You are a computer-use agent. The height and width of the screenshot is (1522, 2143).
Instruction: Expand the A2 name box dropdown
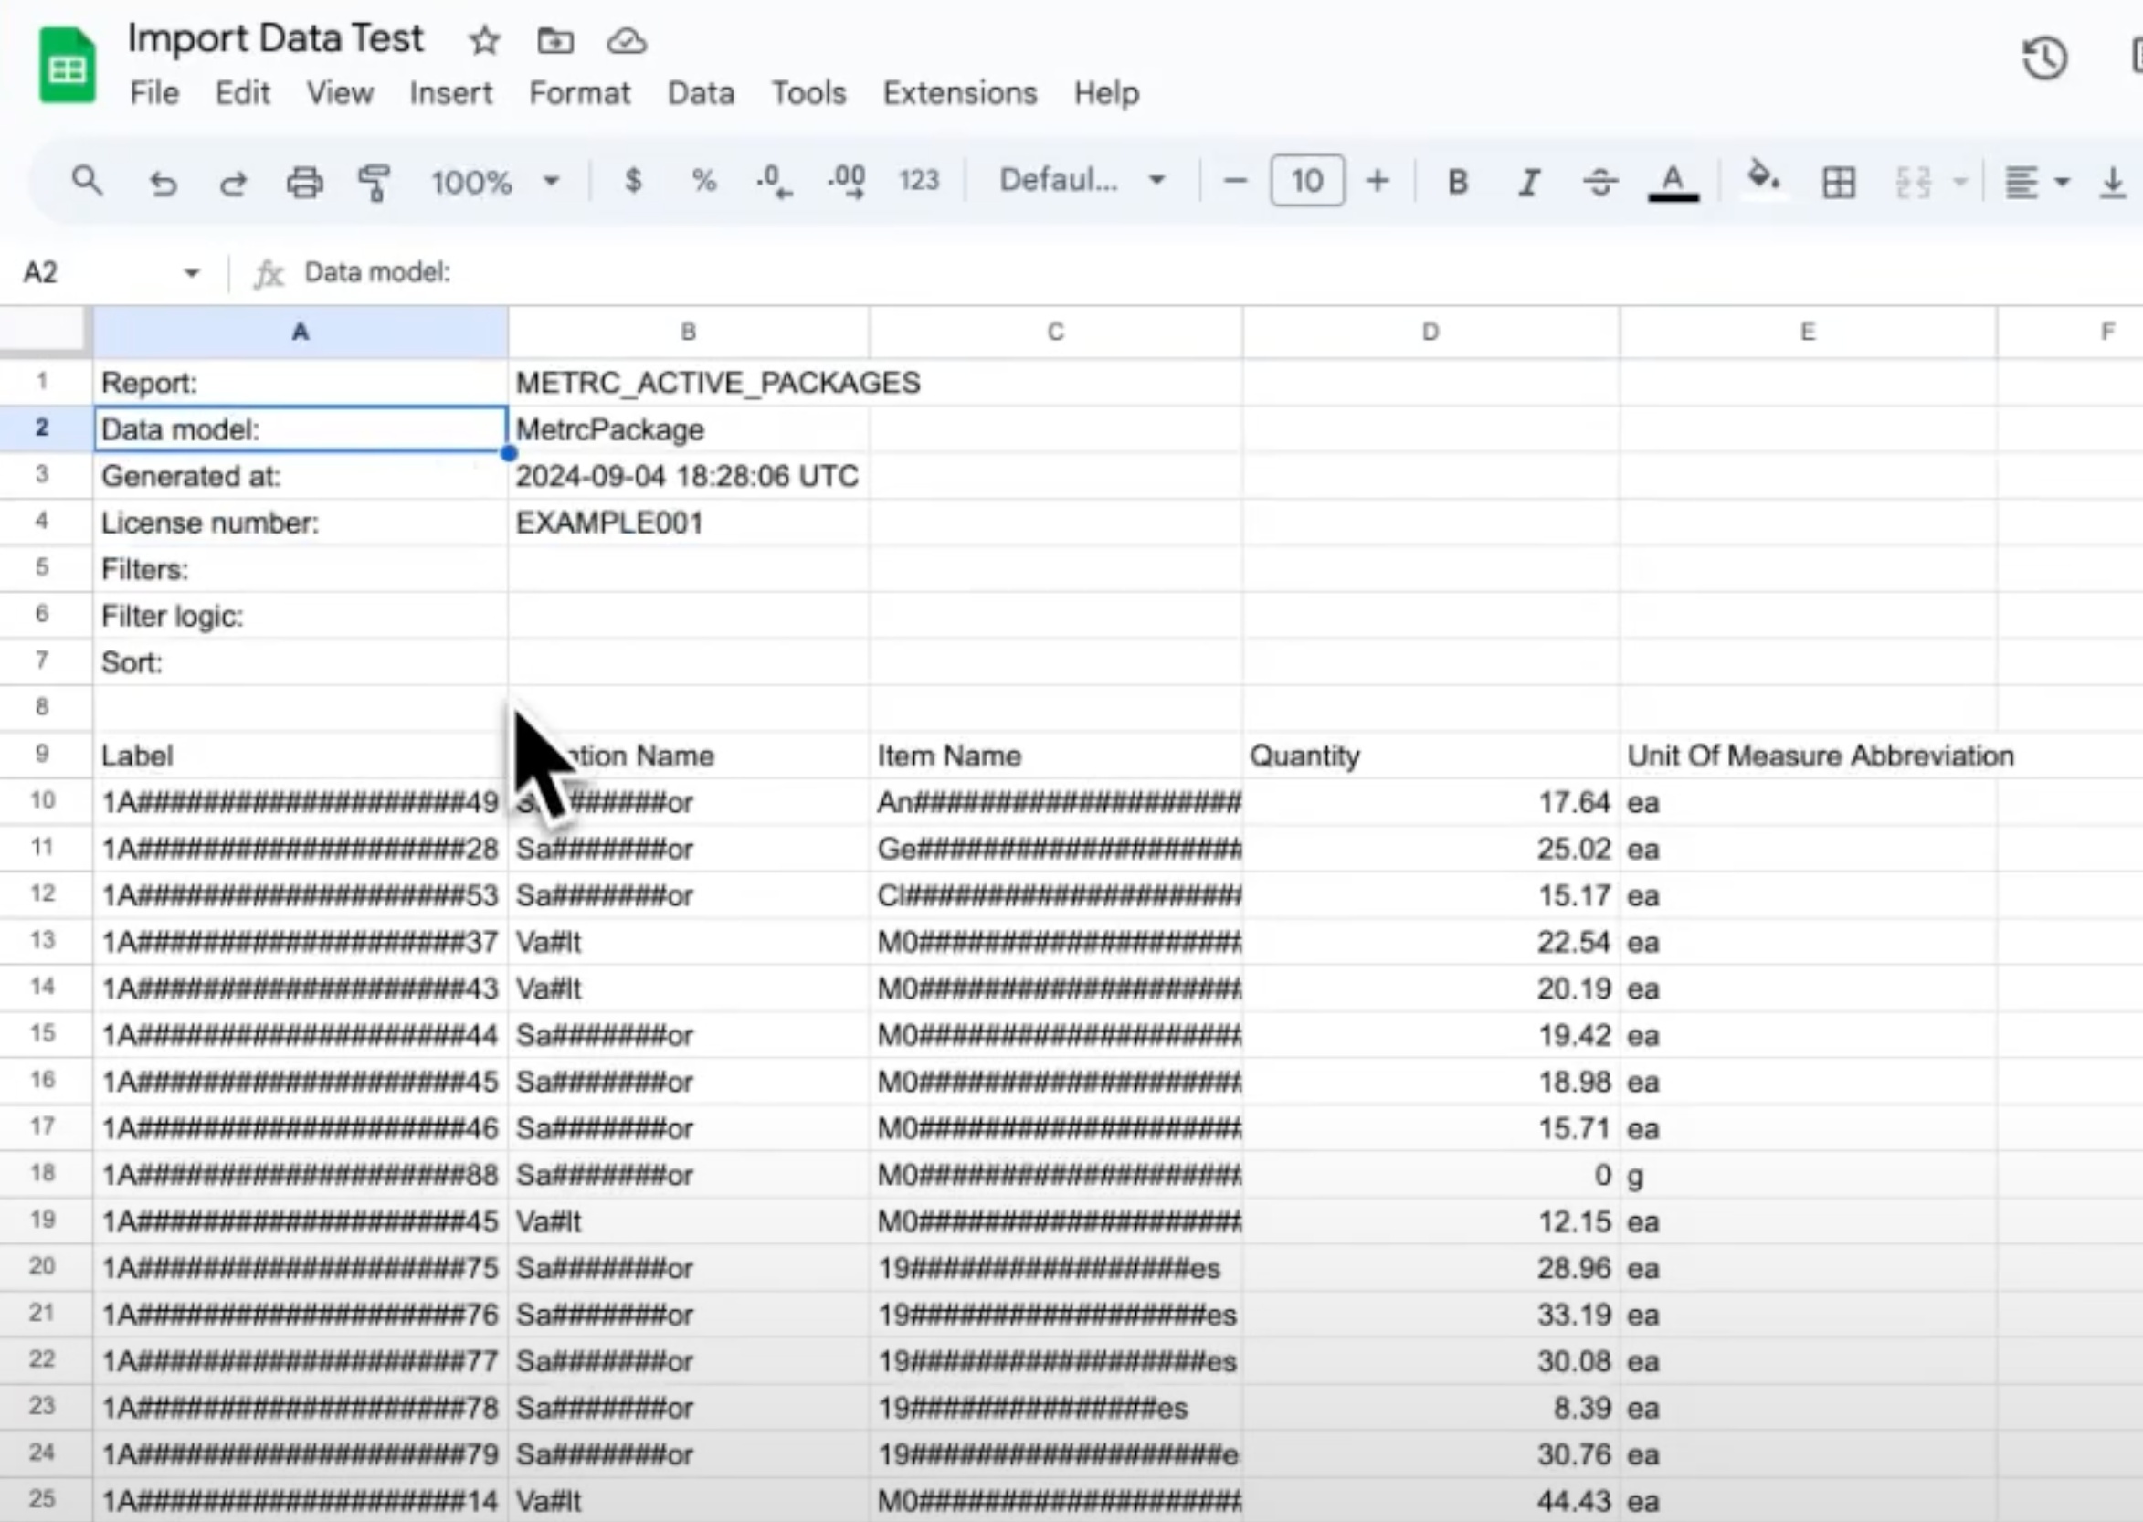point(191,273)
